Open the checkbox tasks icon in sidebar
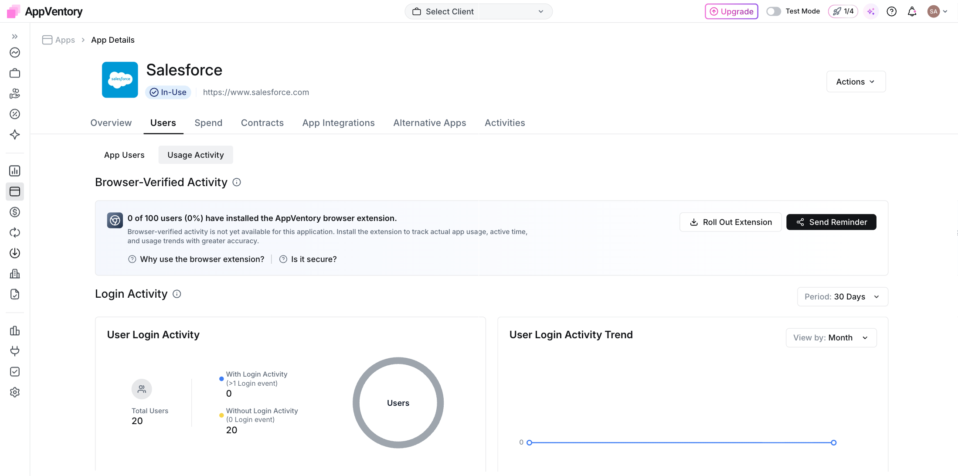 [15, 372]
